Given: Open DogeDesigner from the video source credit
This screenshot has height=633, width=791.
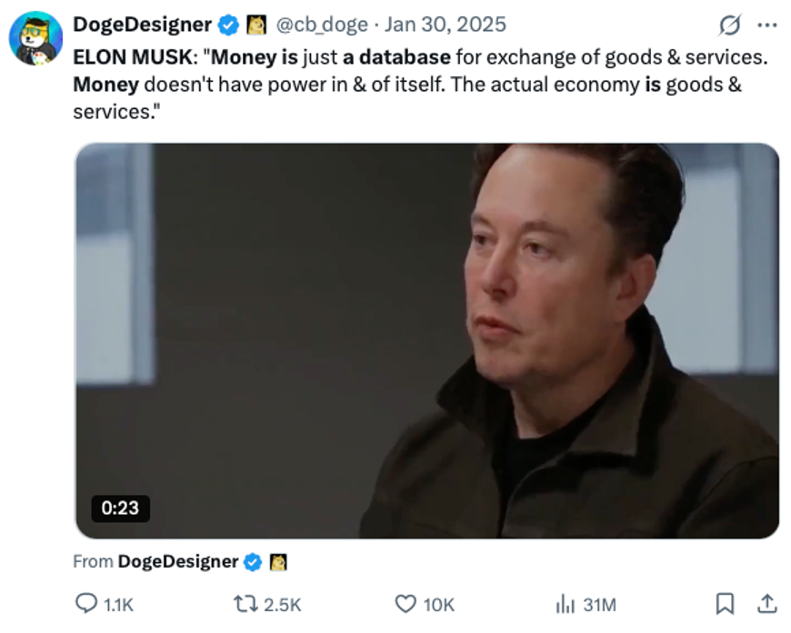Looking at the screenshot, I should coord(177,561).
